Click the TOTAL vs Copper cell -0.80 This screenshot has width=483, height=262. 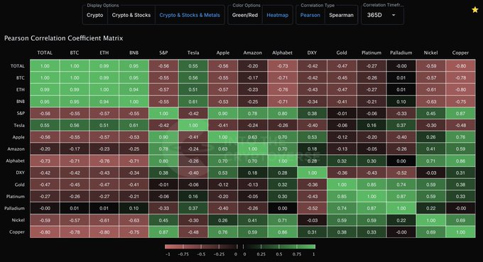coord(460,66)
